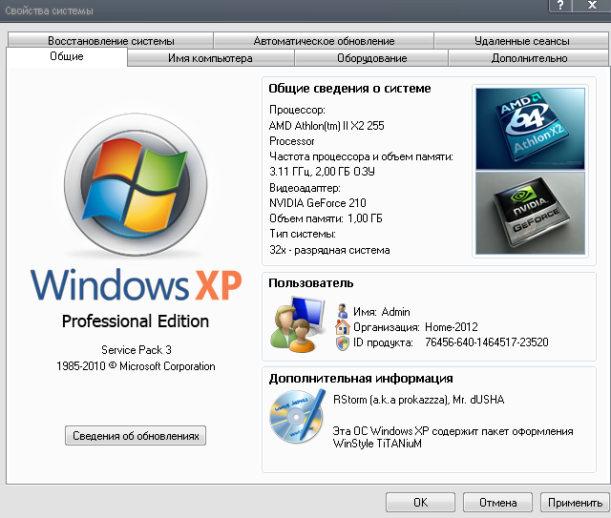The height and width of the screenshot is (518, 611).
Task: Click the Отмена button
Action: [497, 503]
